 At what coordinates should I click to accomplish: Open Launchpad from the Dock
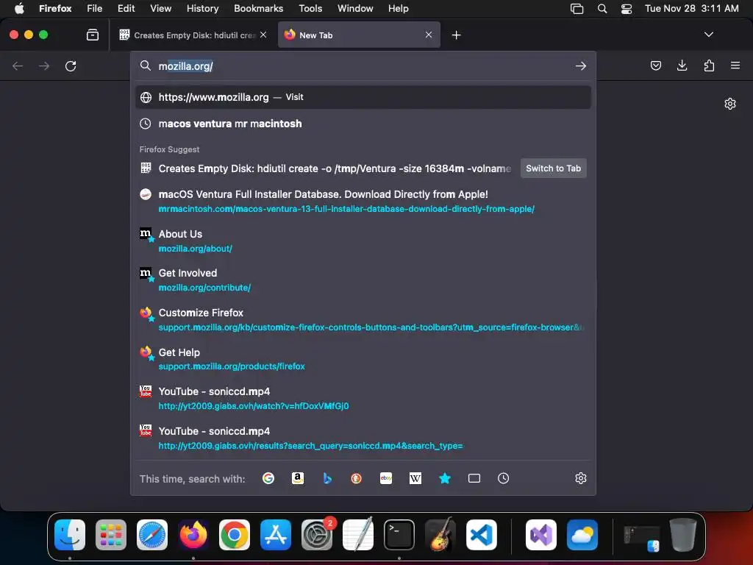click(x=111, y=535)
